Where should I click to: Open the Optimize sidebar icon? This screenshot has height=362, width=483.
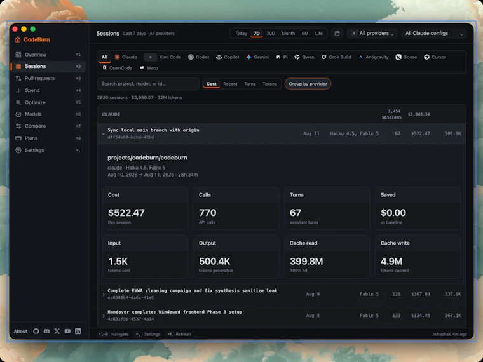click(x=18, y=102)
